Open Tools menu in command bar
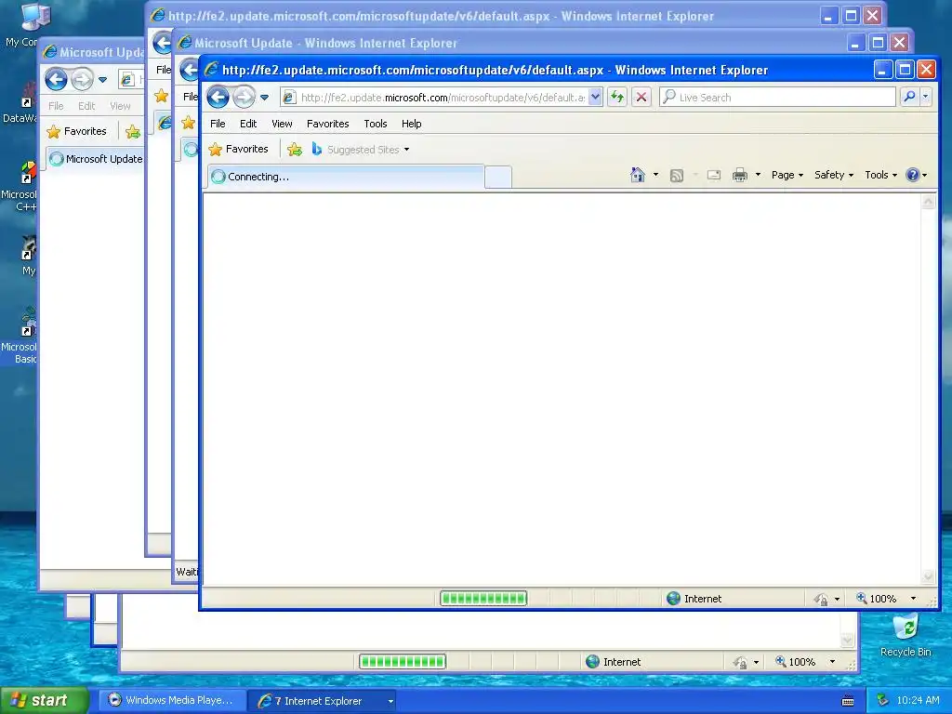Screen dimensions: 952x714 (x=881, y=175)
